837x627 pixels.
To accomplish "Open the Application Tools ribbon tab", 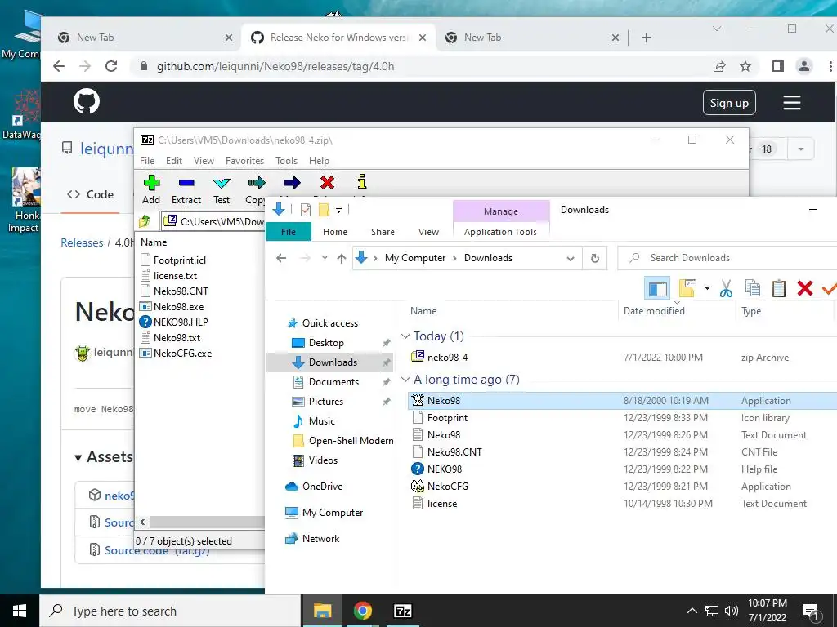I will point(500,232).
